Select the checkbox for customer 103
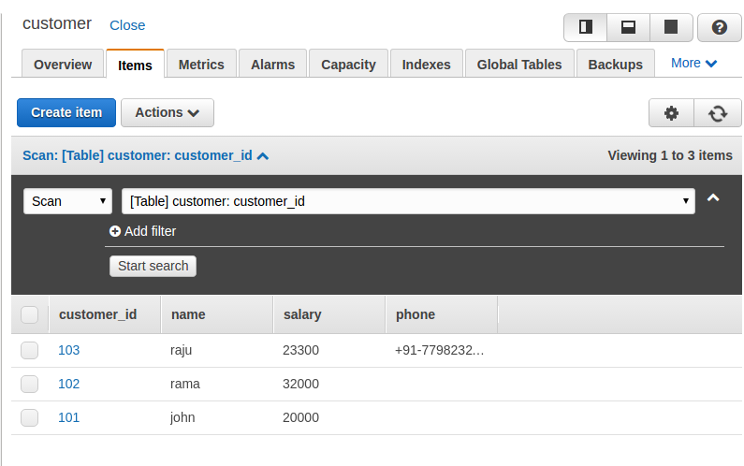 click(30, 350)
